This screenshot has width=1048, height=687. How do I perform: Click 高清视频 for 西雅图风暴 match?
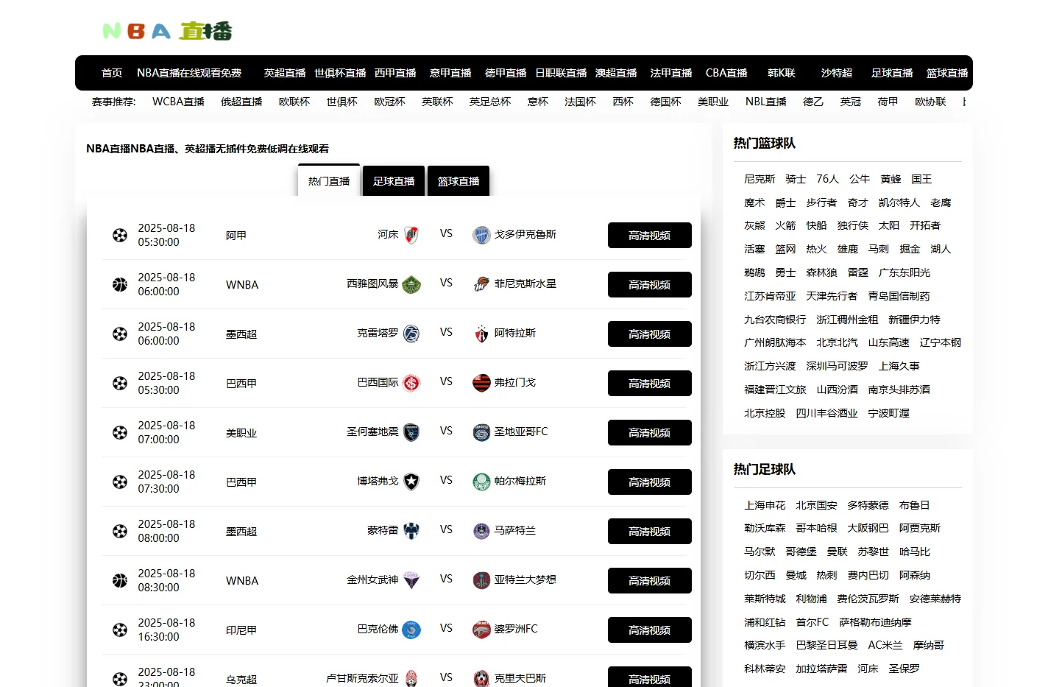[x=650, y=284]
